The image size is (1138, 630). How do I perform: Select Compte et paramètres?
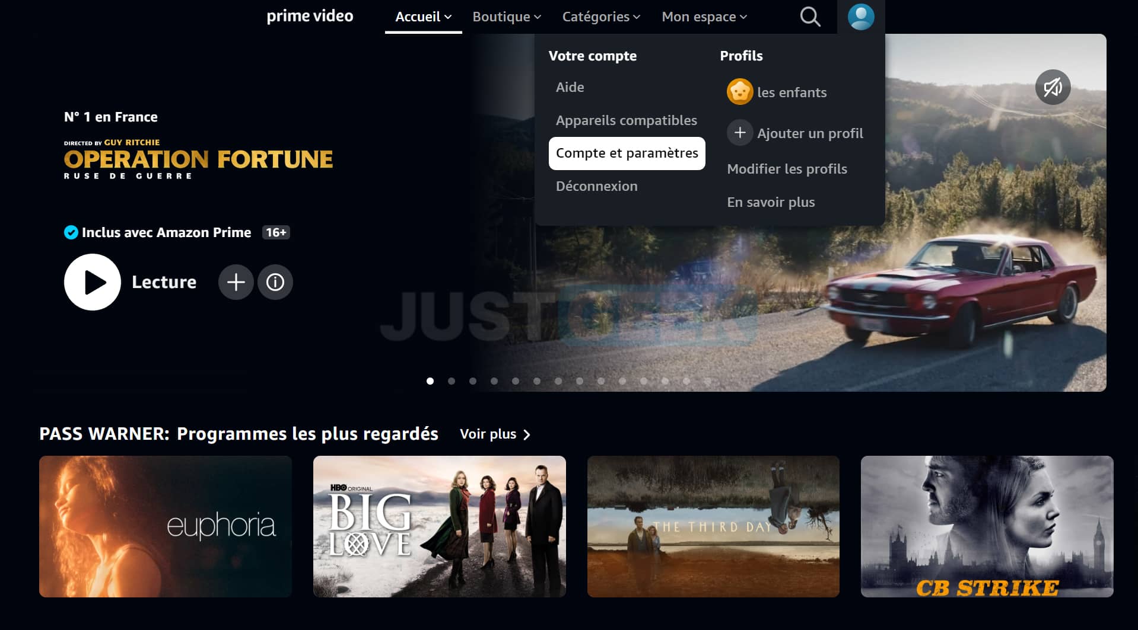[x=627, y=153]
